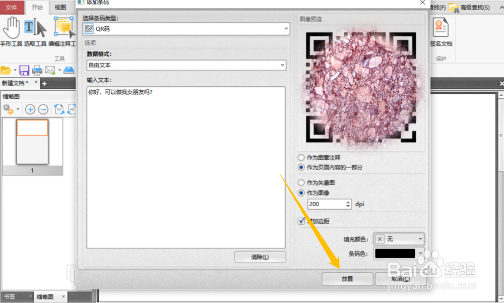
Task: Click the vertical scrollbar of the document
Action: (501, 196)
